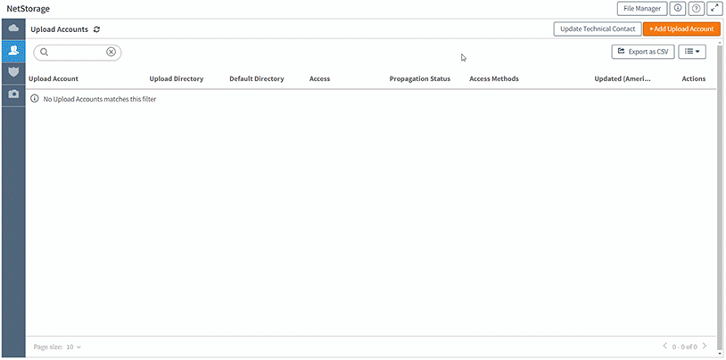Sort by Upload Account column header
This screenshot has width=726, height=360.
click(x=54, y=78)
